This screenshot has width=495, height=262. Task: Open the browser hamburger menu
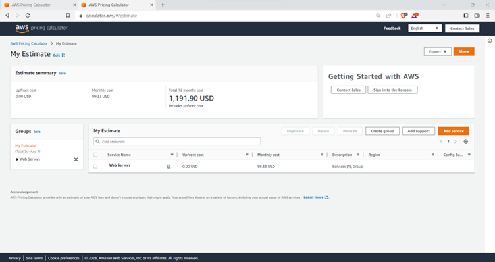(x=488, y=15)
